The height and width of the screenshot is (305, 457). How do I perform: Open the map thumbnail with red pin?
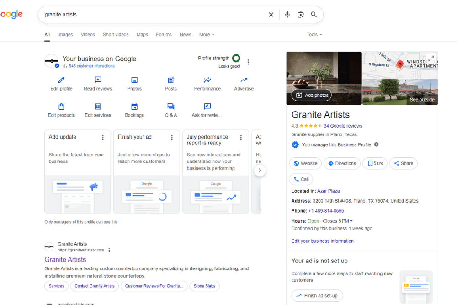click(x=400, y=65)
